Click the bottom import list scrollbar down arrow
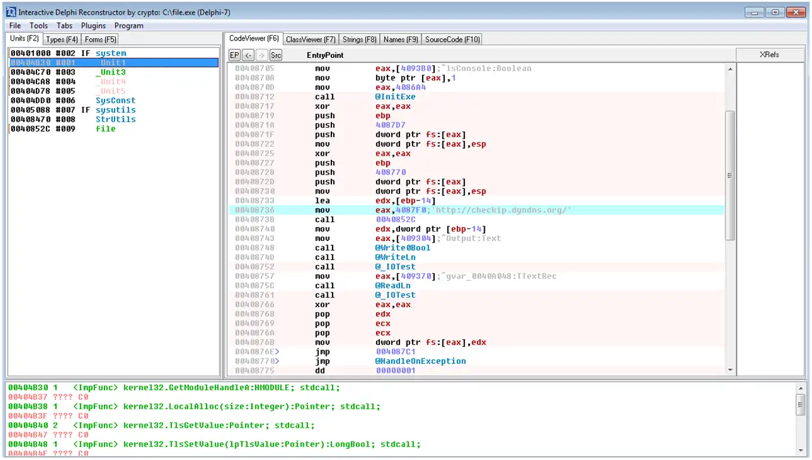 (801, 450)
